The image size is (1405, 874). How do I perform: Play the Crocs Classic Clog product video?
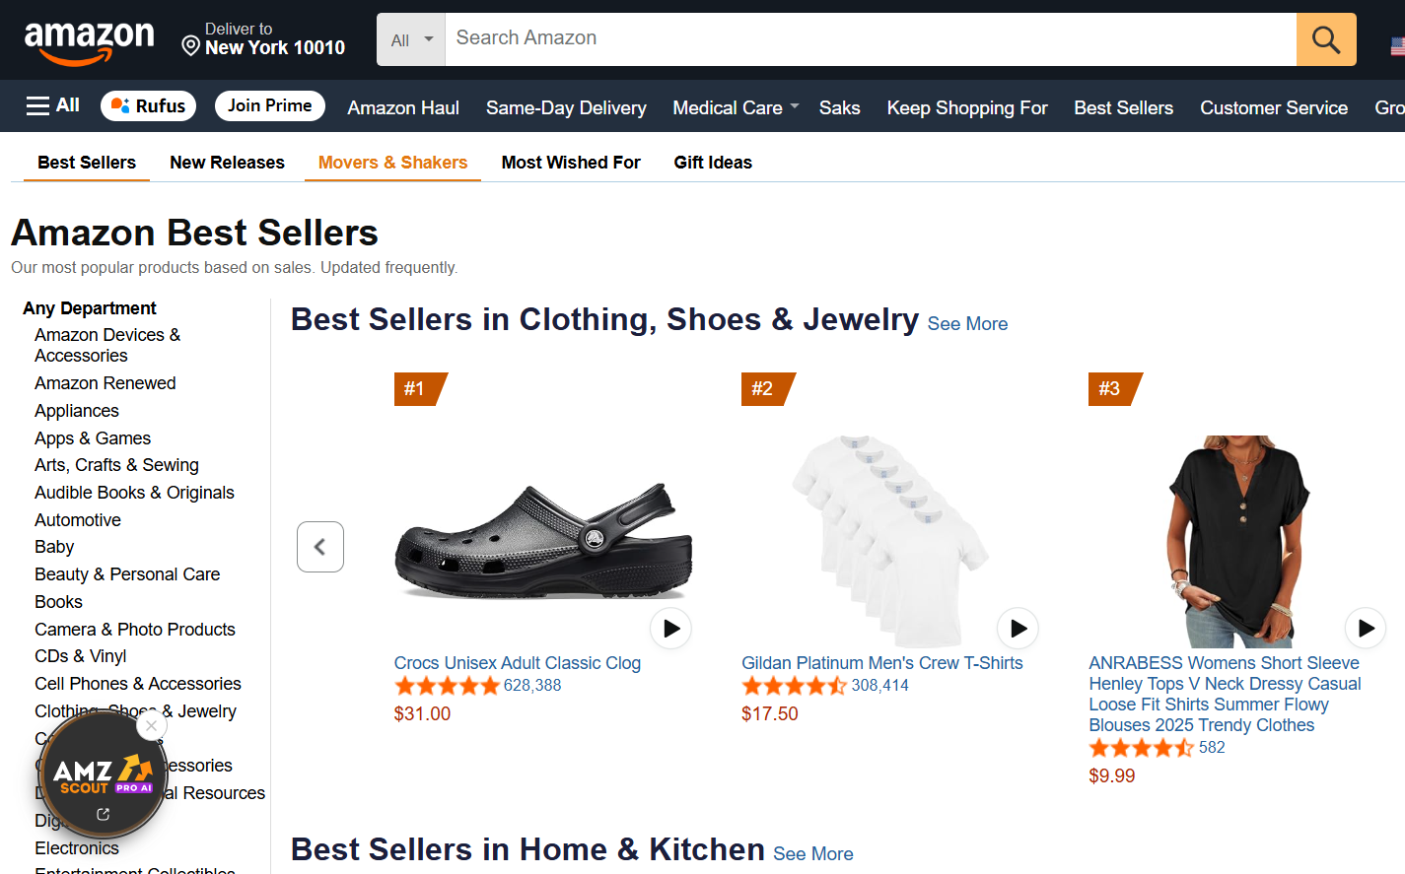(670, 628)
